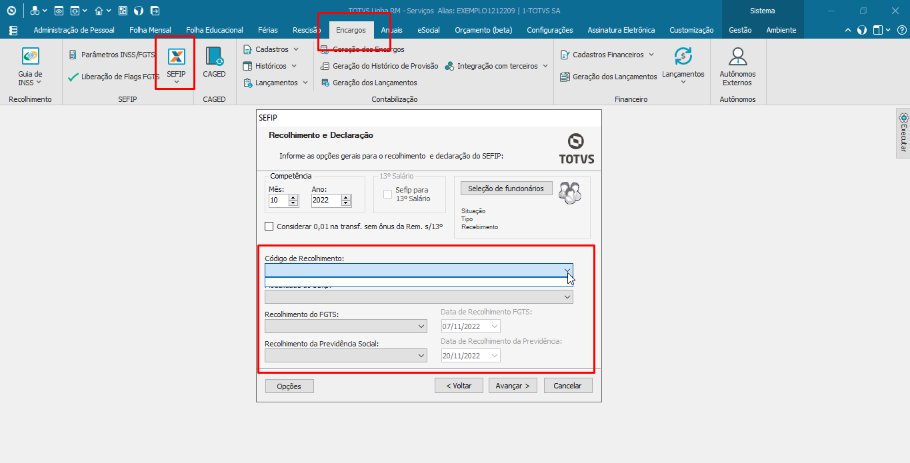Click Geração do Histórico de Provisão
The image size is (910, 463).
379,66
